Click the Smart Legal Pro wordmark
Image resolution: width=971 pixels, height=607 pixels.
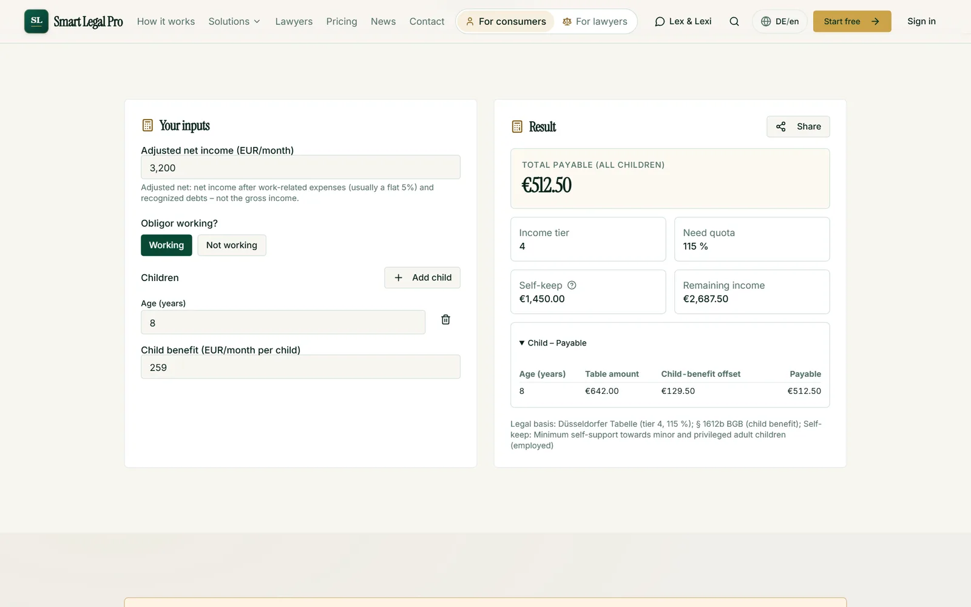(x=88, y=22)
